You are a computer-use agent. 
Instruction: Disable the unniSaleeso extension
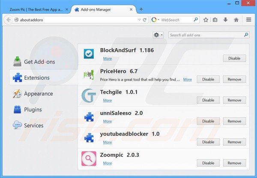click(x=208, y=121)
